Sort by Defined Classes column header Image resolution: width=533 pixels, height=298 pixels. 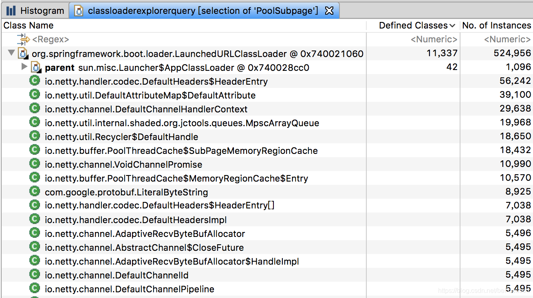tap(413, 25)
